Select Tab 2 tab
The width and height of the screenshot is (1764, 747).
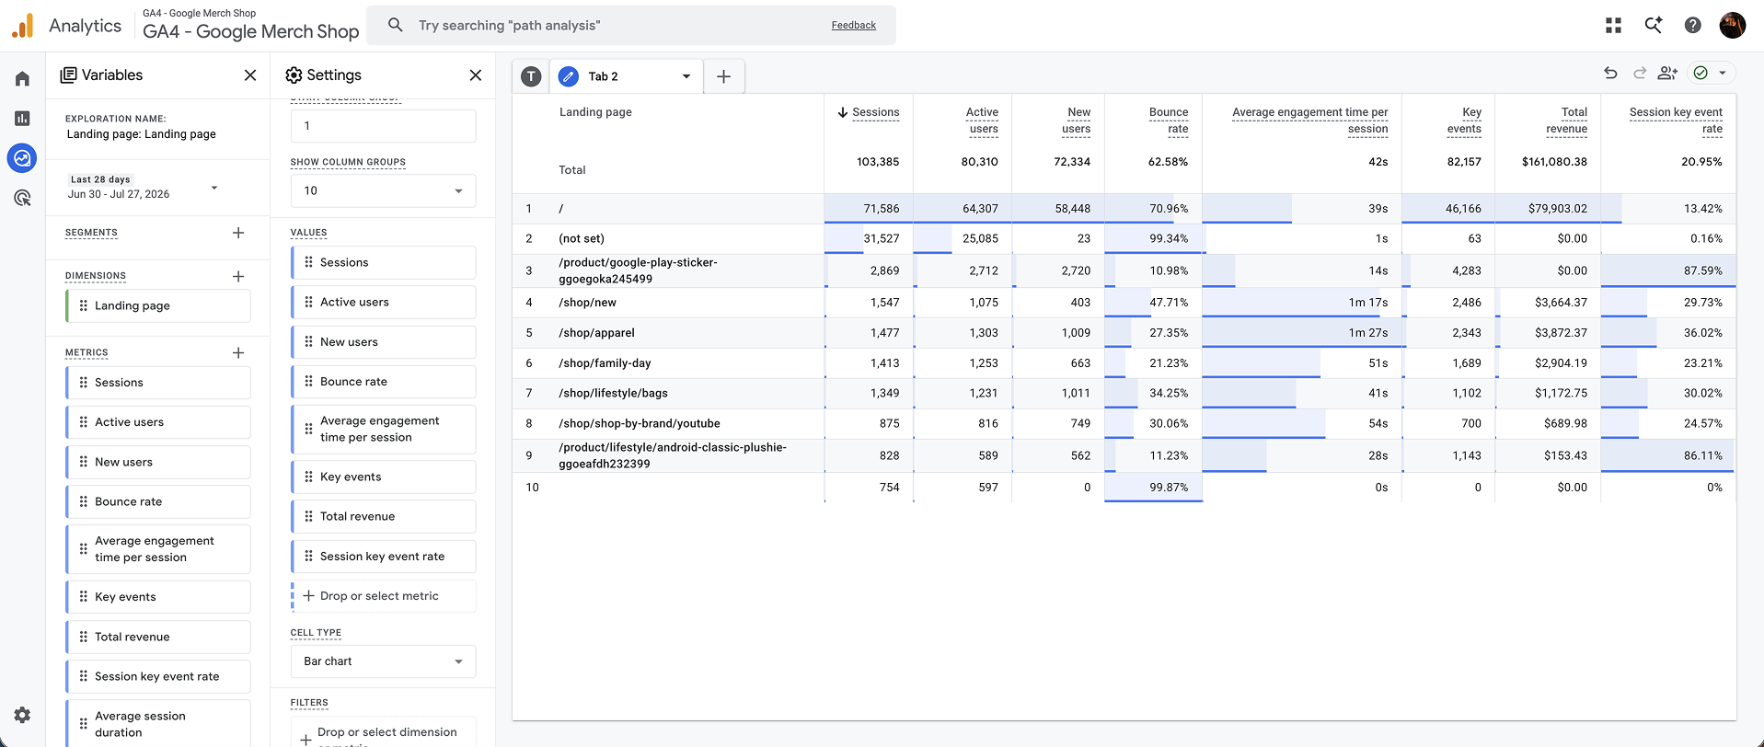[x=626, y=76]
